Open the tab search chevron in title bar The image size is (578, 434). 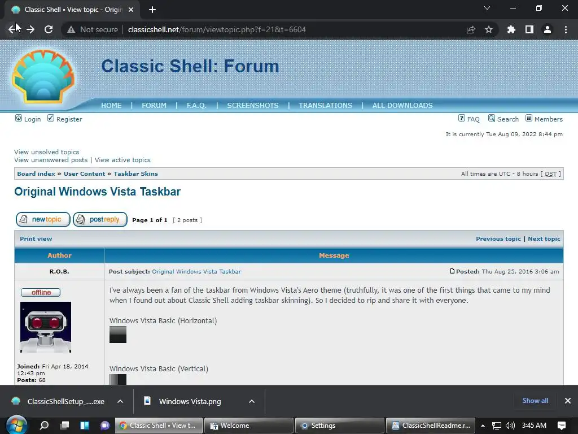tap(487, 8)
